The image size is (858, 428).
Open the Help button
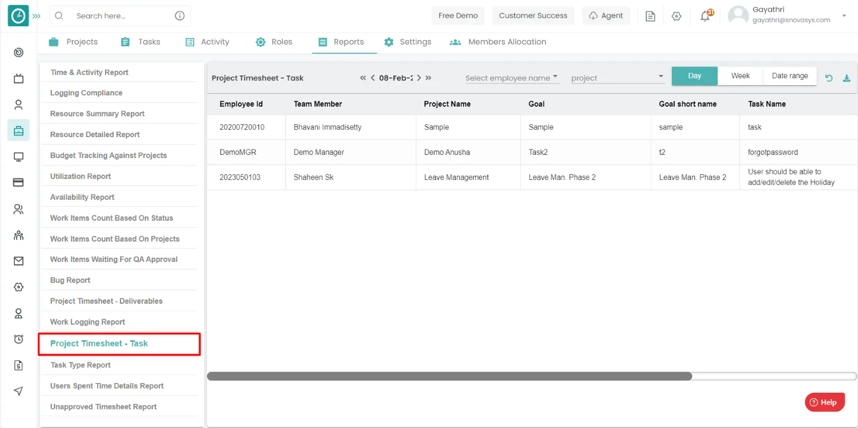click(x=824, y=402)
